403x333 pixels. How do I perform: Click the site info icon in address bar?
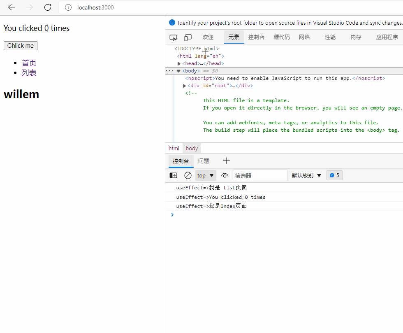coord(68,7)
